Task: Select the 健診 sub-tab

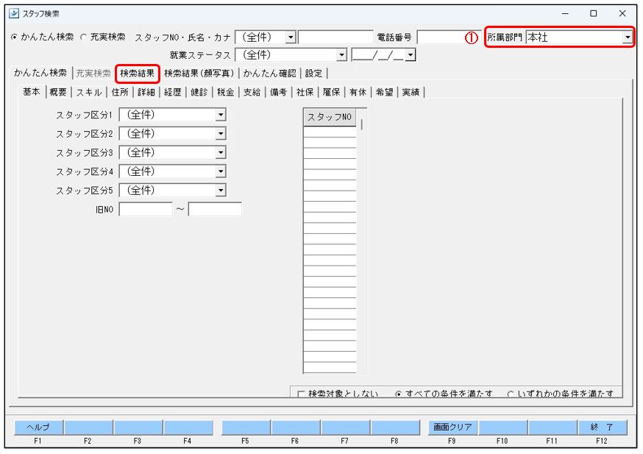Action: pyautogui.click(x=199, y=92)
